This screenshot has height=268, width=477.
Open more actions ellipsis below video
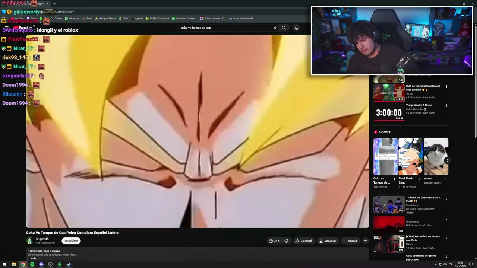pyautogui.click(x=365, y=241)
